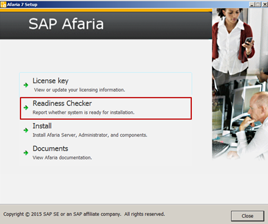Image resolution: width=268 pixels, height=224 pixels.
Task: Click the SAP Afaria banner title
Action: tap(66, 24)
